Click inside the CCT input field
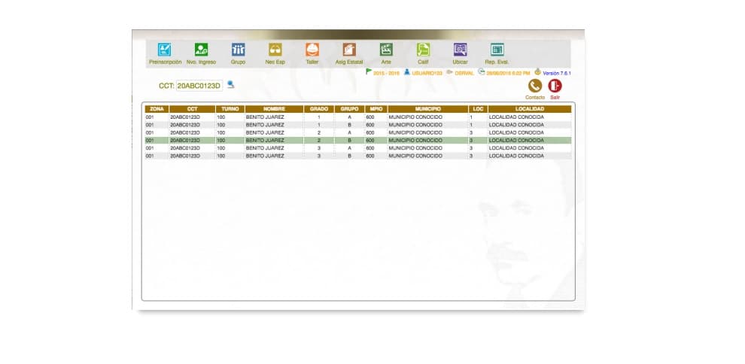This screenshot has width=745, height=364. coord(199,86)
